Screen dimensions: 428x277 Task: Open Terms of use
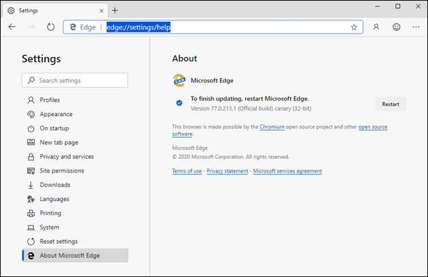187,171
